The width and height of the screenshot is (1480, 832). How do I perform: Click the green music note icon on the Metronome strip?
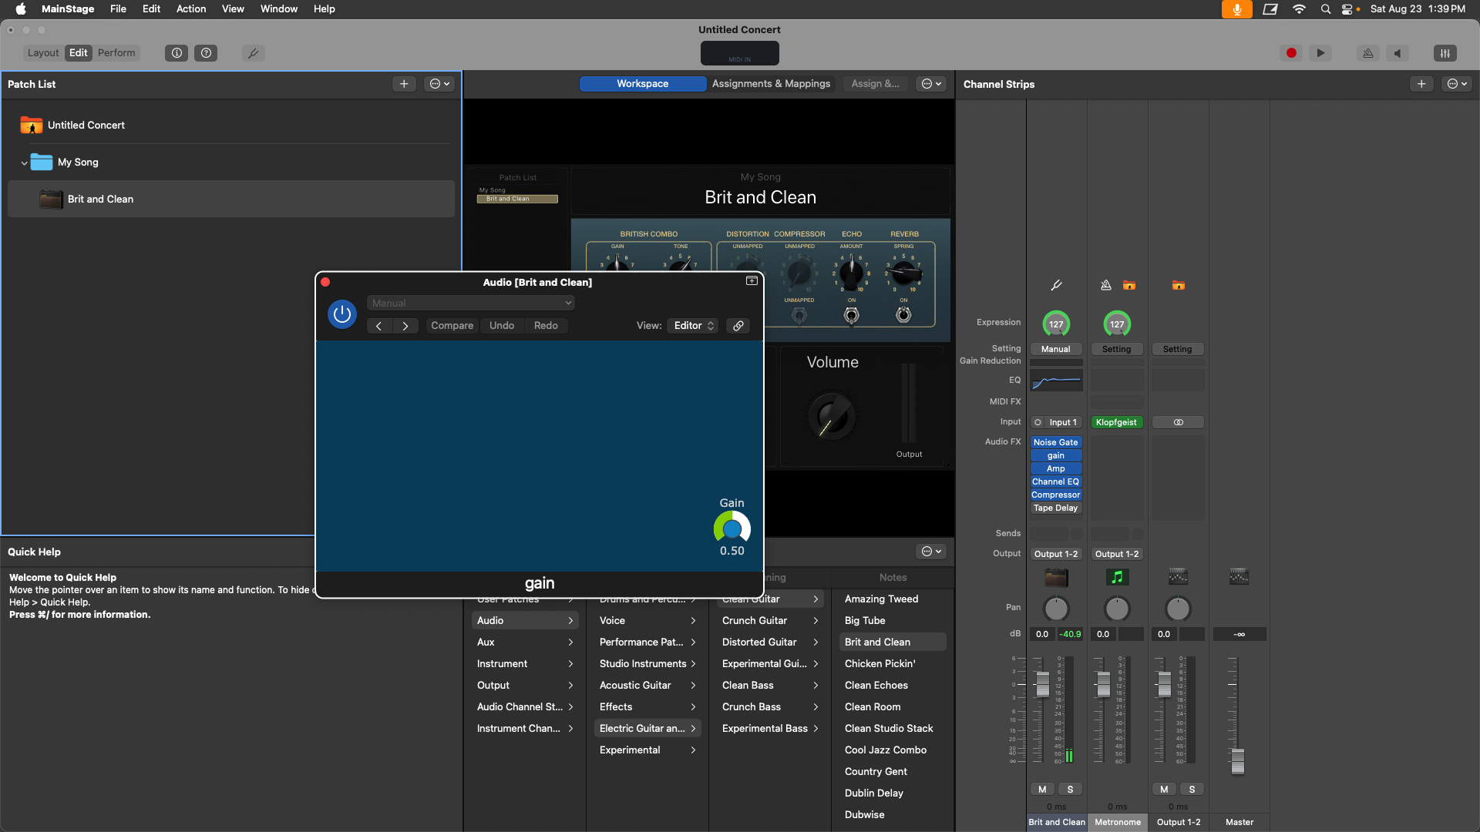click(x=1117, y=577)
